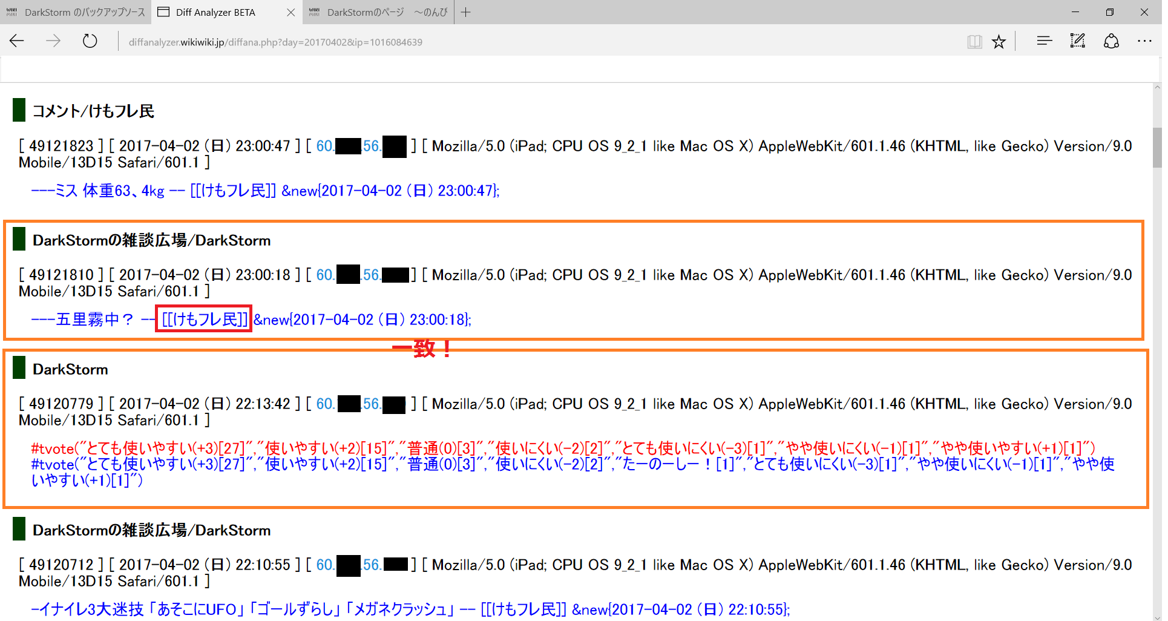Restore down the browser window

[1110, 12]
